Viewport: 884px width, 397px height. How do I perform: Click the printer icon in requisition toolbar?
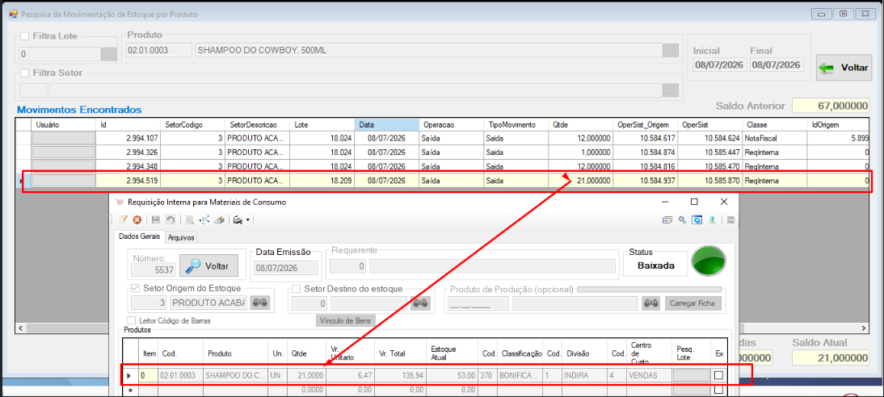click(238, 221)
